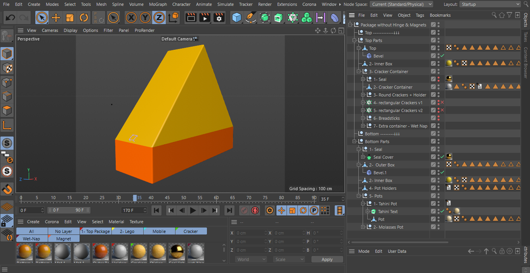Click the Make Editable icon in left toolbar
The image size is (530, 273).
coord(7,36)
